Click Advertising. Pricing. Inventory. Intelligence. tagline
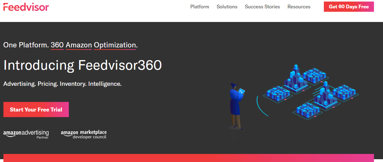This screenshot has width=383, height=162. click(62, 84)
